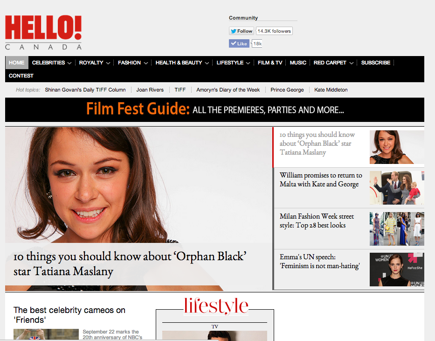
Task: Click the HELLO! Canada logo
Action: 43,33
